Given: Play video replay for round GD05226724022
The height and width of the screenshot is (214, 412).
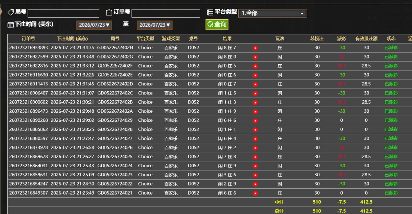Looking at the screenshot, I should point(255,184).
